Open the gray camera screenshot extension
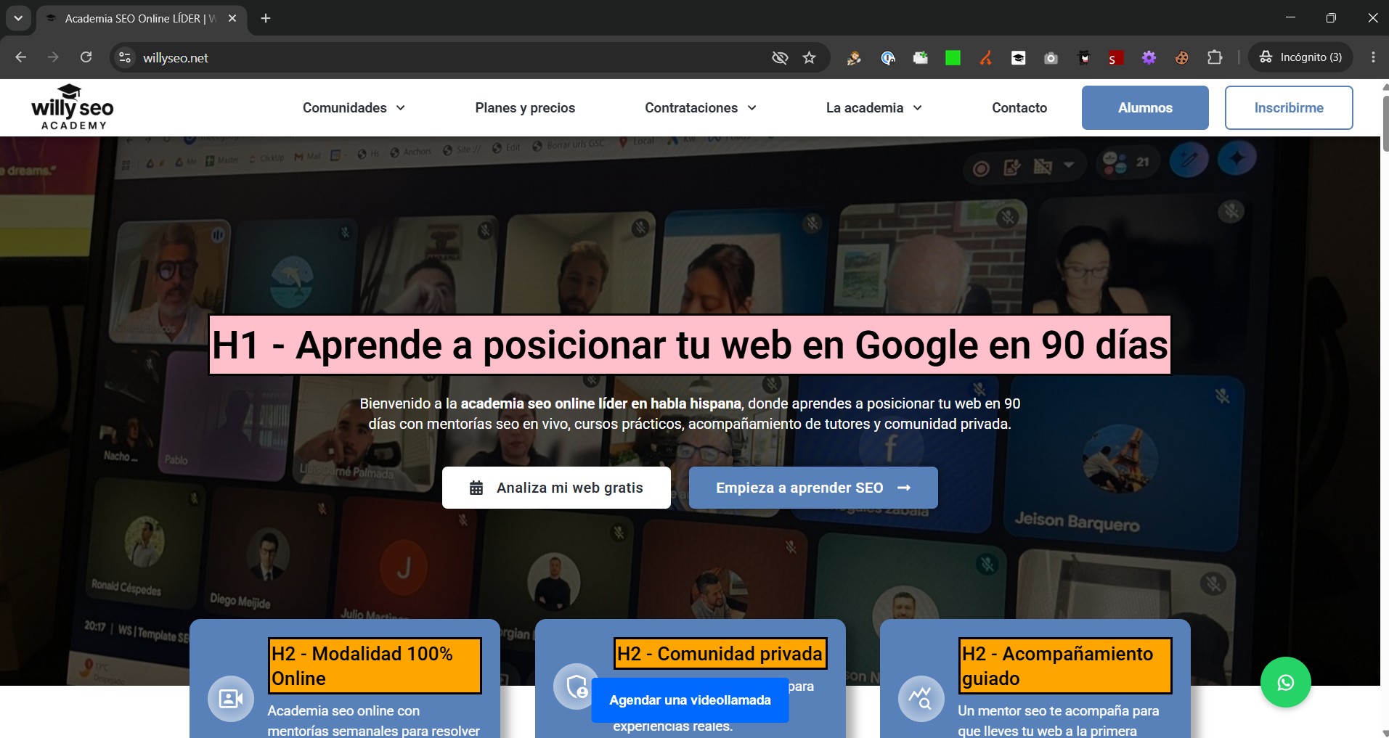The image size is (1389, 738). click(x=1051, y=57)
